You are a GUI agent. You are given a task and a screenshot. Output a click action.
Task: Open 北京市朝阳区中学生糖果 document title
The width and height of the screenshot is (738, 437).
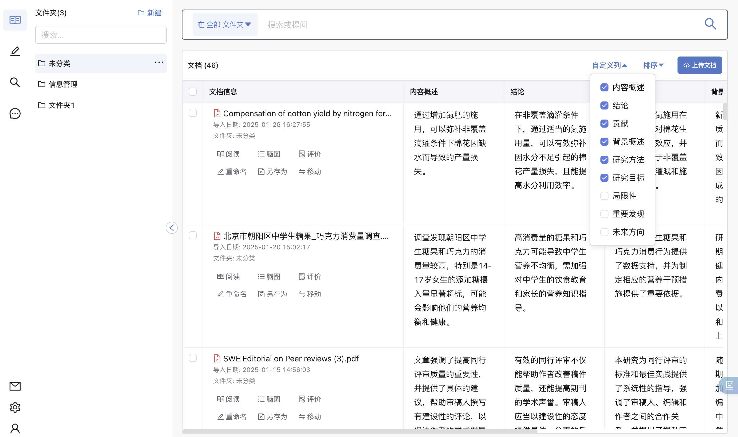pos(306,236)
